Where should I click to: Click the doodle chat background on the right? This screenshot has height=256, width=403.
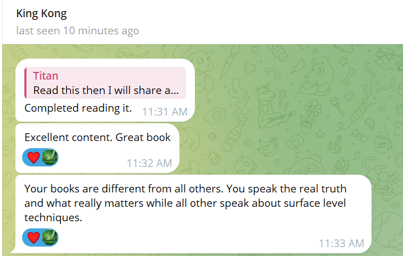click(x=309, y=111)
